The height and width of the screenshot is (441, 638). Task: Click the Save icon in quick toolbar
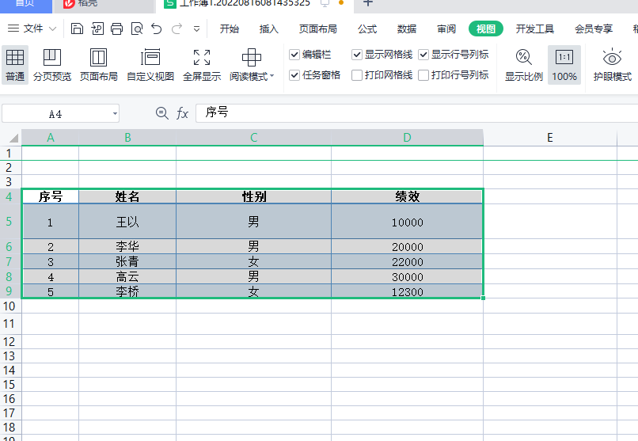click(x=77, y=29)
